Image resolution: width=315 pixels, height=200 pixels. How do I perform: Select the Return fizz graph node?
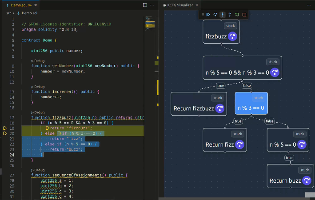225,140
